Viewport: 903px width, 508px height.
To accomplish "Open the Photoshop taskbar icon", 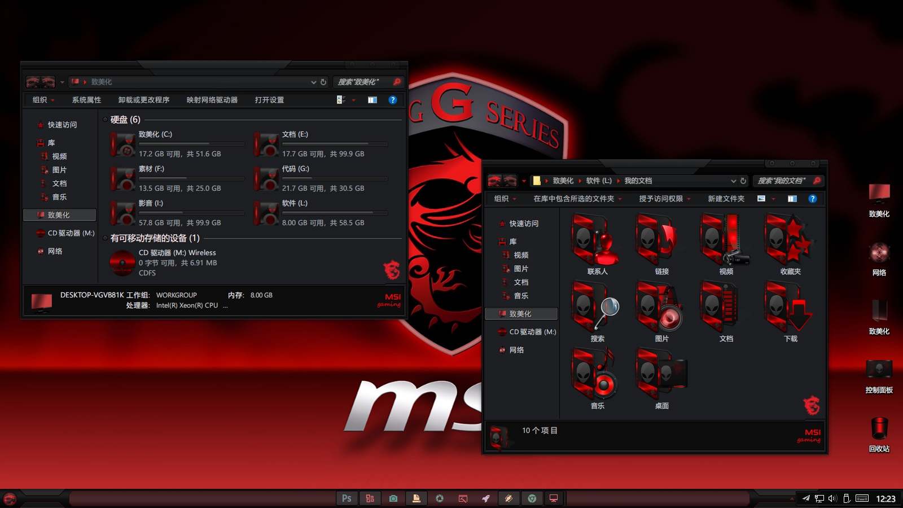I will [x=347, y=498].
